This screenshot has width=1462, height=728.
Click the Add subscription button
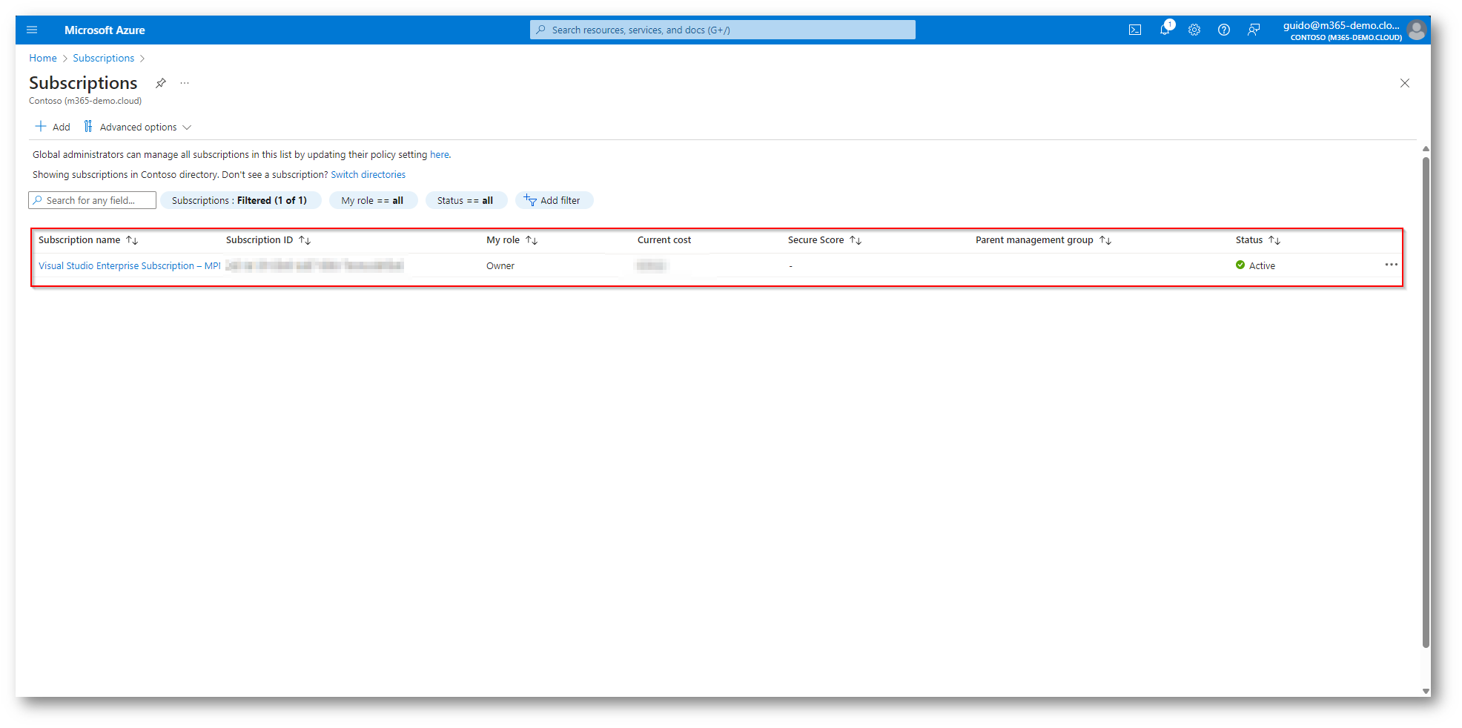(x=53, y=127)
